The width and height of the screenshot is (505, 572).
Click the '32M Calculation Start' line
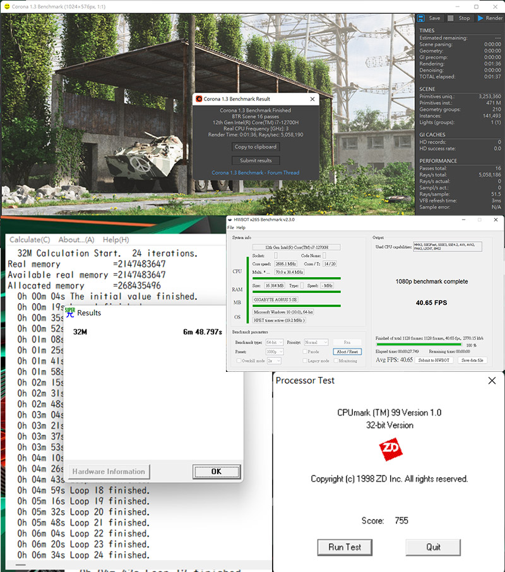click(107, 253)
